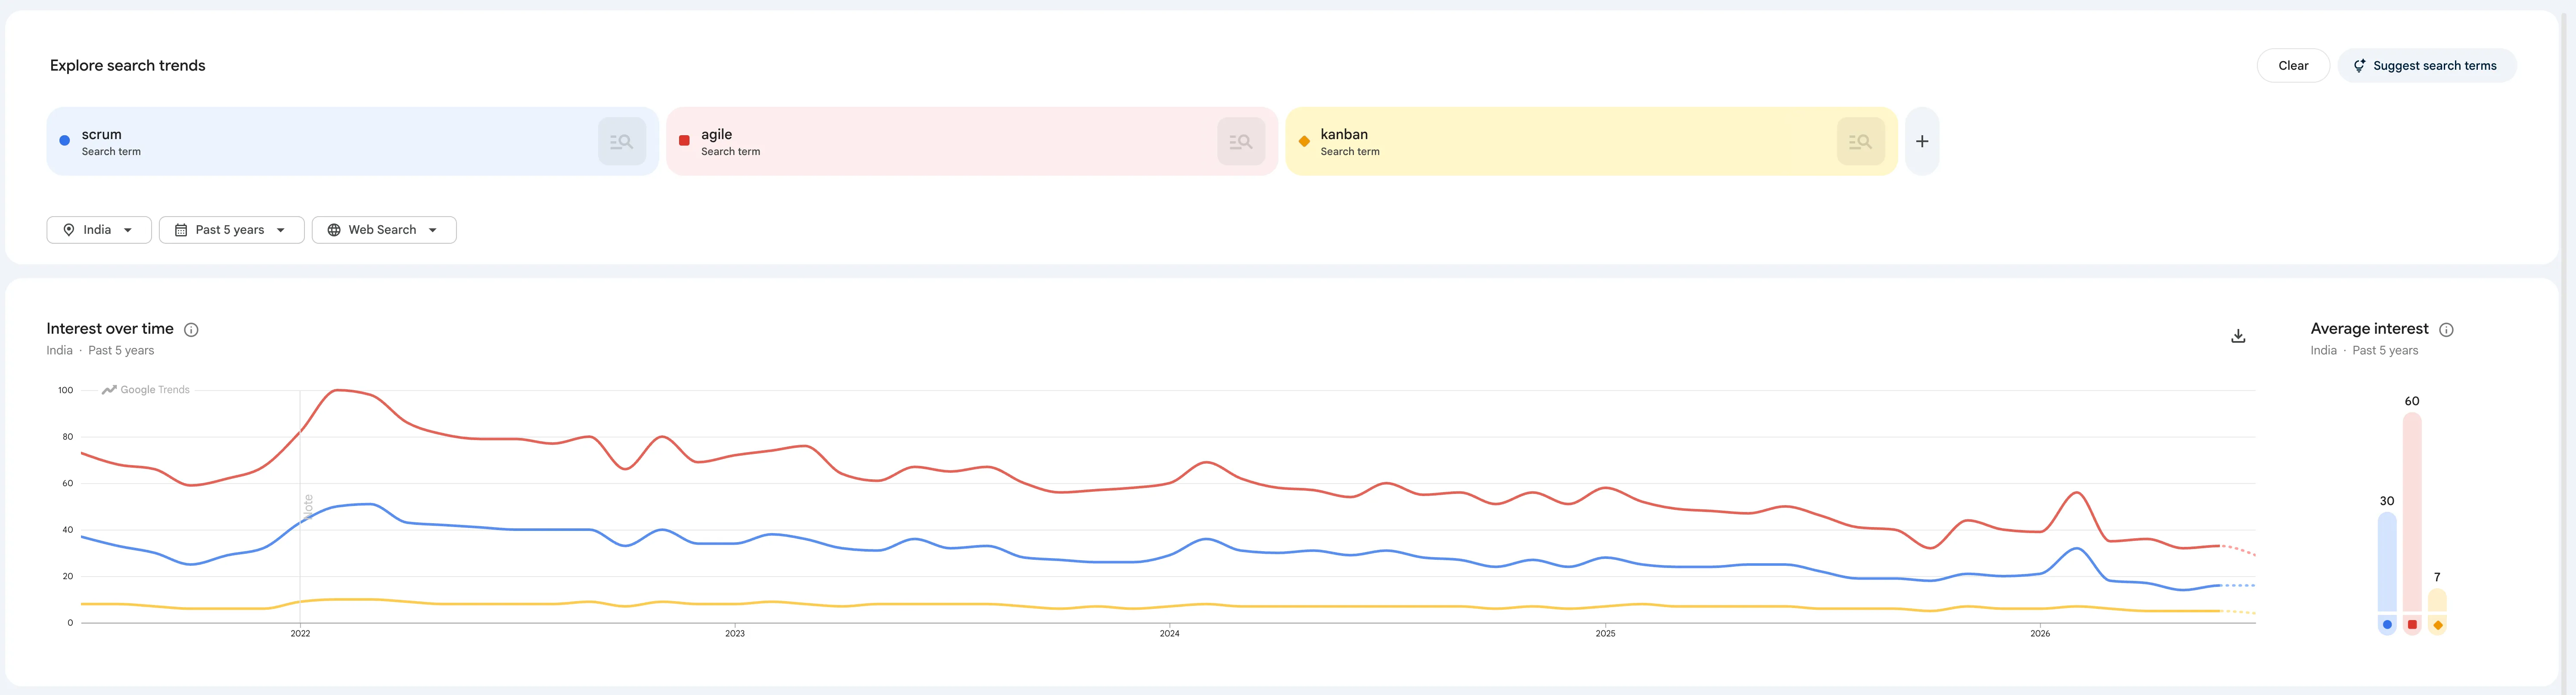Click the 2025 axis label
Screen dimensions: 2576x695
pos(1604,634)
